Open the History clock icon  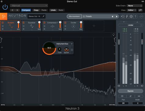123,16
